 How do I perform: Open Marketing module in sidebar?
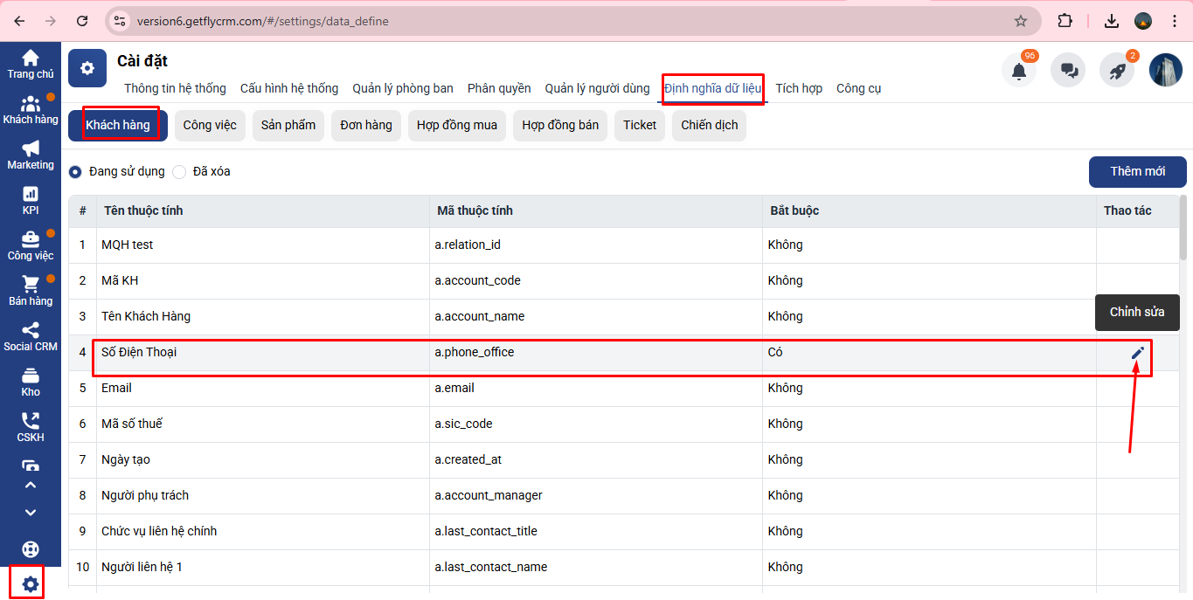pos(31,155)
